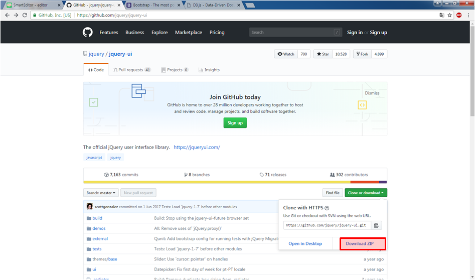The image size is (475, 280).
Task: Click folder icon beside tests
Action: click(89, 249)
